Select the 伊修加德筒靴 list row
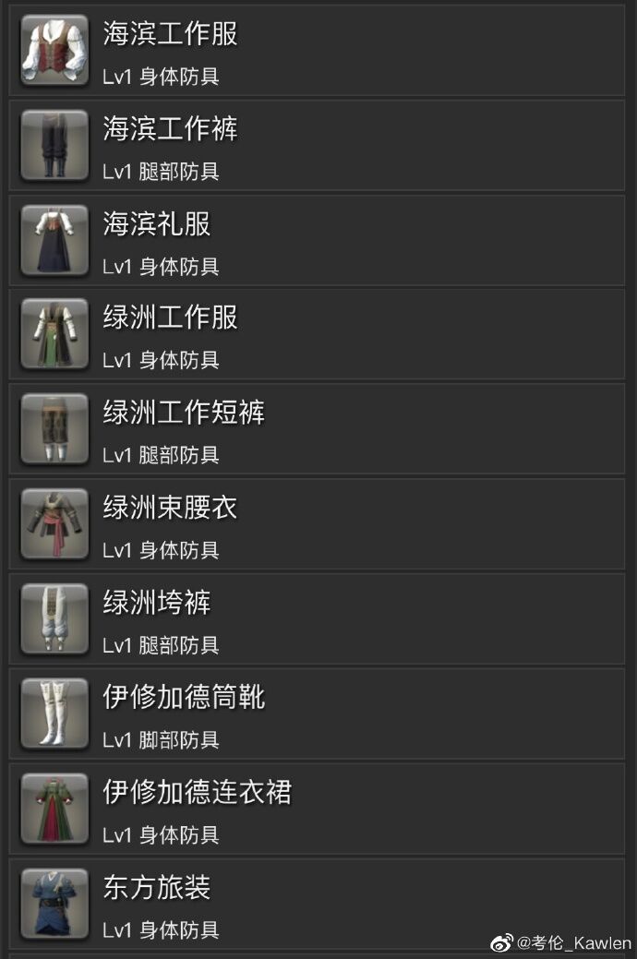Screen dimensions: 637x959 point(317,713)
